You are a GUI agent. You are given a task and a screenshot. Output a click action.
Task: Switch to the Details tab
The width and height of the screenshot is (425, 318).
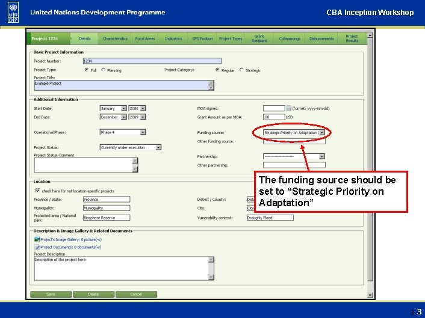(x=84, y=38)
